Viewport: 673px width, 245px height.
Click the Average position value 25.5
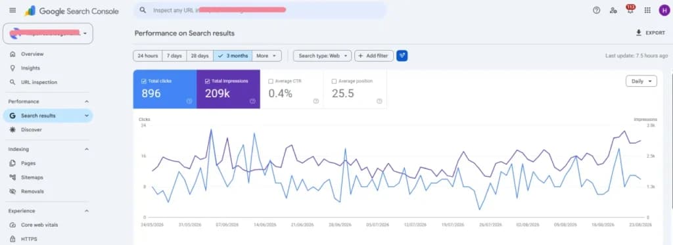343,93
